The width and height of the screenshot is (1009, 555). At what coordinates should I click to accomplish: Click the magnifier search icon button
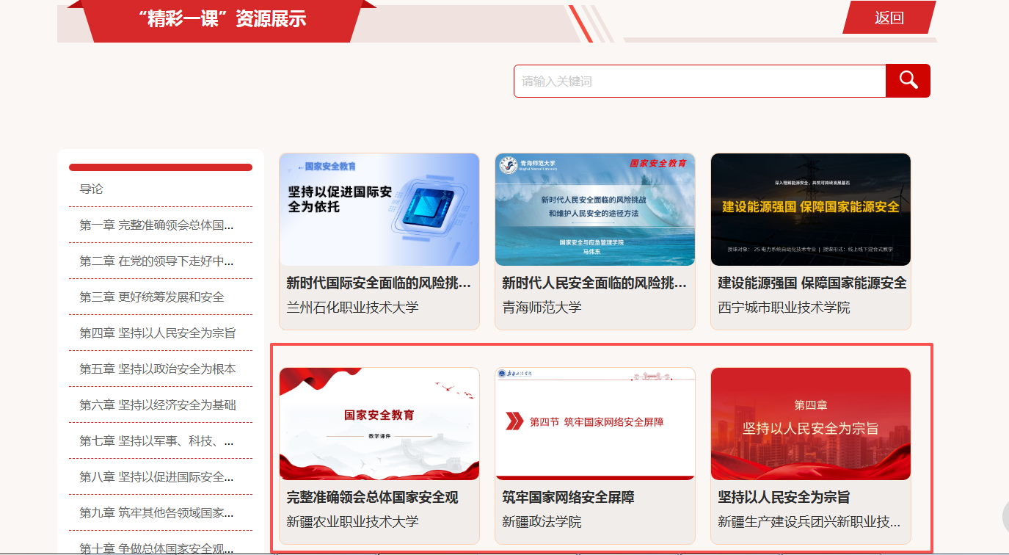click(x=908, y=81)
